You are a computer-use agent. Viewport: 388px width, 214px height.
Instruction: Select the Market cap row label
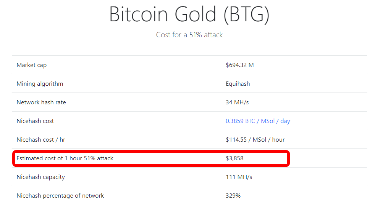31,65
